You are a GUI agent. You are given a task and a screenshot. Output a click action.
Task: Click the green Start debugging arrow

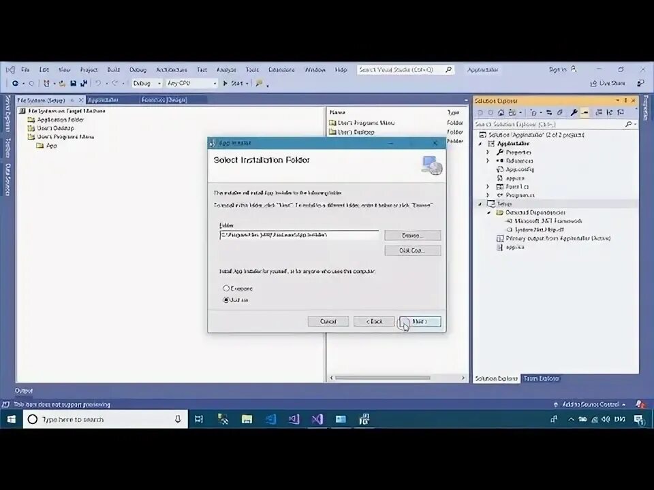click(225, 83)
